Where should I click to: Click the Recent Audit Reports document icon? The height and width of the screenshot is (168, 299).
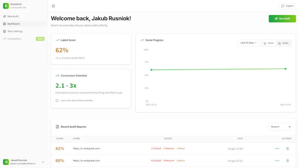[x=57, y=127]
